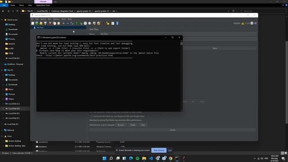Viewport: 288px width, 162px height.
Task: Click the Clear All icon in JMeter toolbar
Action: [x=99, y=23]
